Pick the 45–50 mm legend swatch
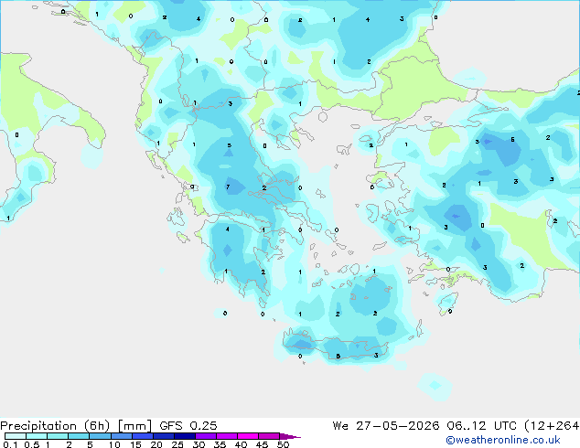Viewport: 580px width, 448px height. click(269, 436)
